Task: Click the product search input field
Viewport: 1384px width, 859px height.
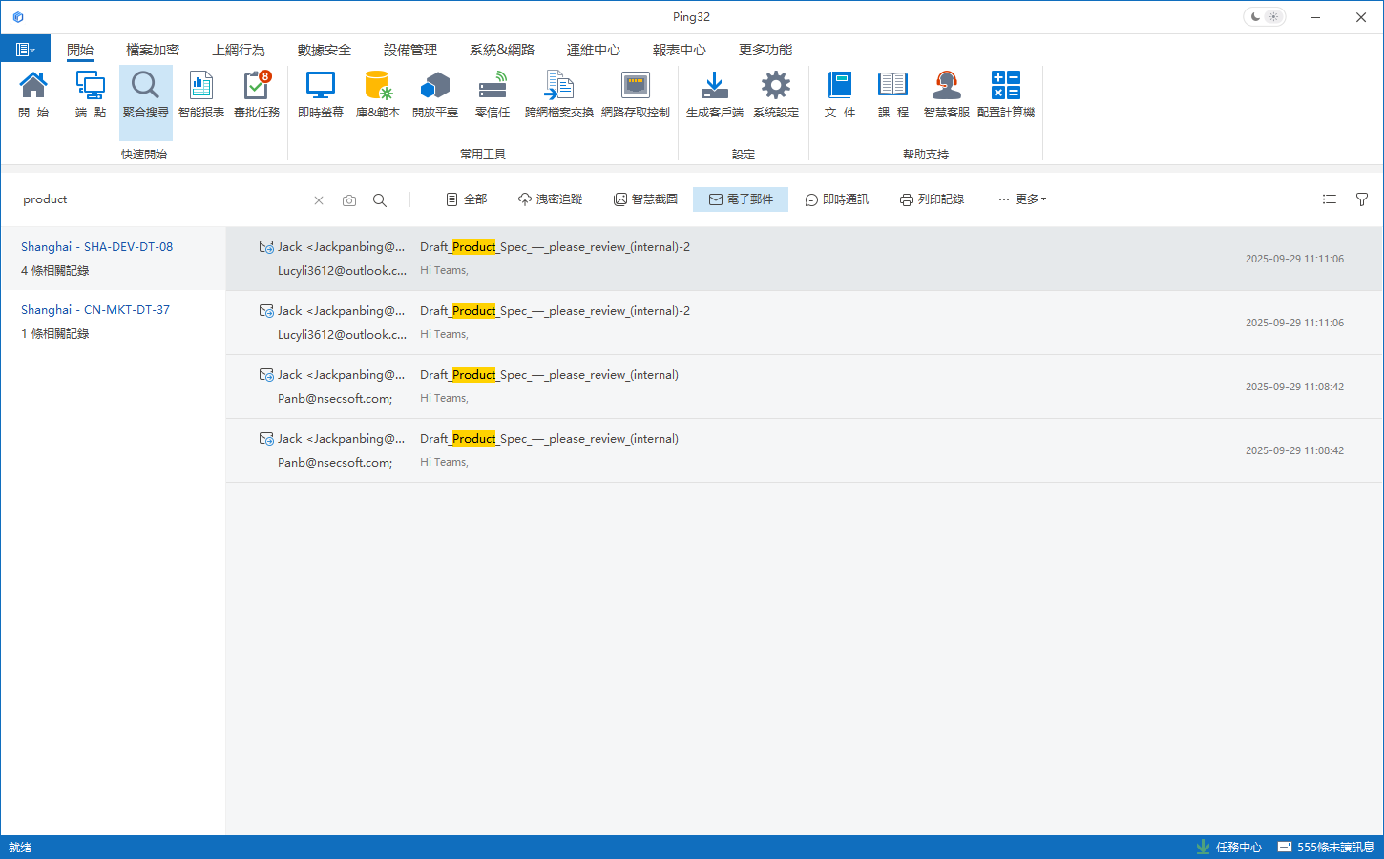Action: 162,199
